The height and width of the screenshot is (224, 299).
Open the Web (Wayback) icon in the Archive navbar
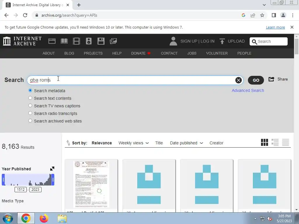[52, 41]
